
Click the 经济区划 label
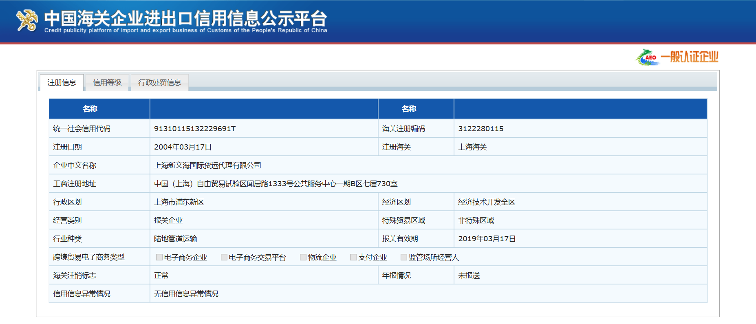click(396, 202)
